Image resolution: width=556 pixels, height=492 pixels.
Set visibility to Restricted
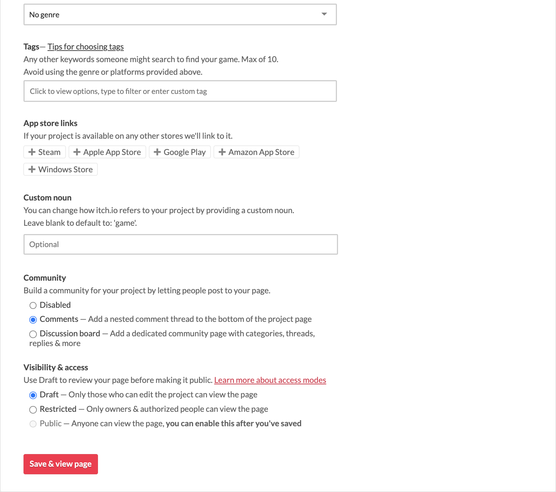pyautogui.click(x=33, y=410)
